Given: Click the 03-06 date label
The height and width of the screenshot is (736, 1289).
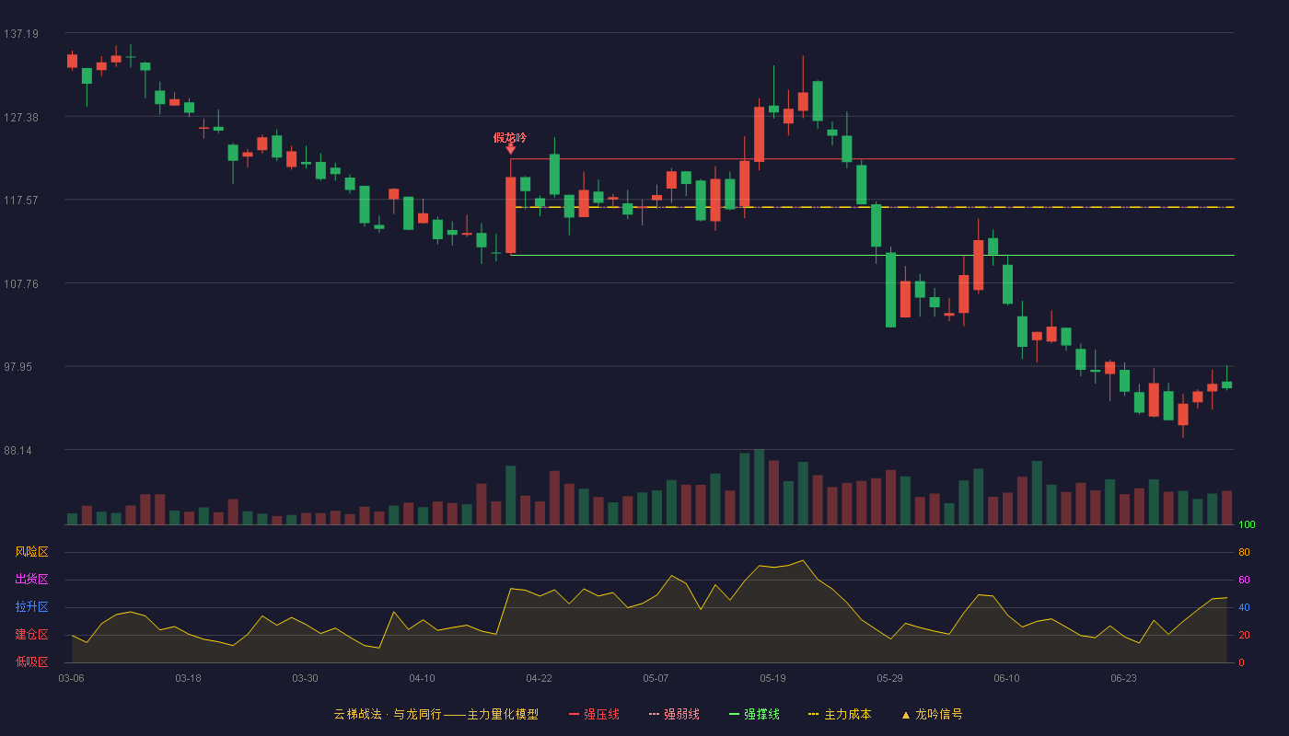Looking at the screenshot, I should tap(71, 678).
